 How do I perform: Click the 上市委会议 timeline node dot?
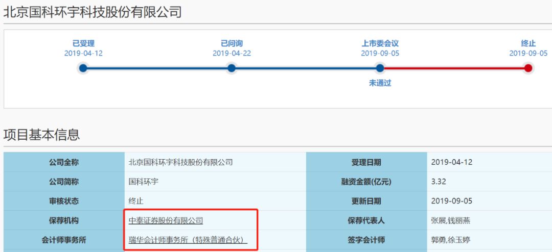(x=380, y=68)
